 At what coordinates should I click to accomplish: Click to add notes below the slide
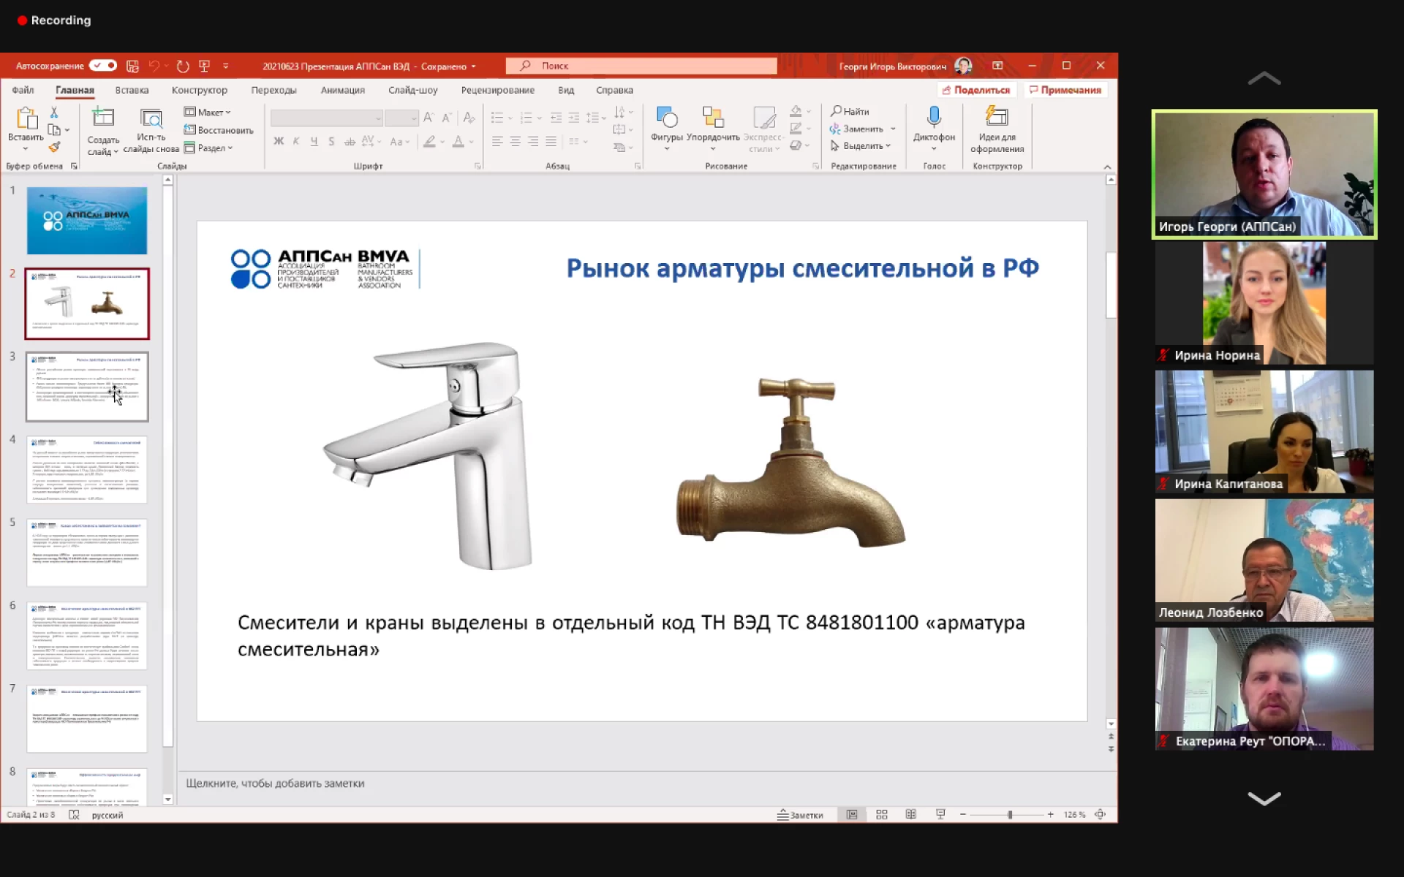click(x=275, y=783)
